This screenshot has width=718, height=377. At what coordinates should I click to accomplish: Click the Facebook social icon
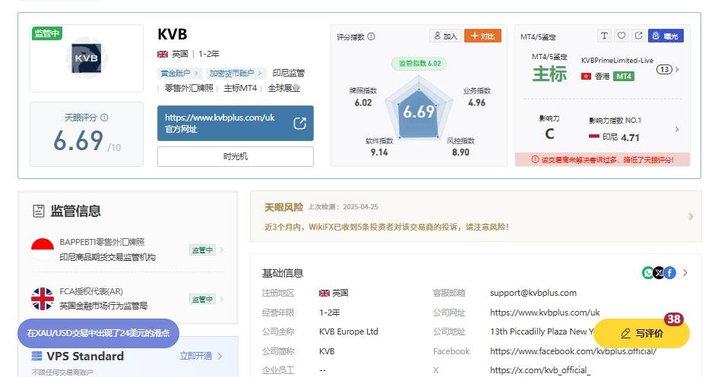669,273
